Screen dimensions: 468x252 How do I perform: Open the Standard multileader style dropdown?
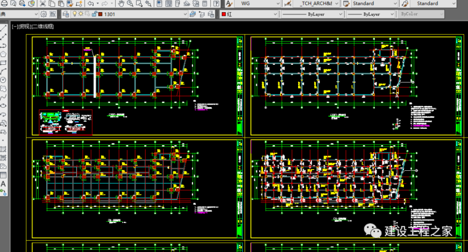point(433,4)
